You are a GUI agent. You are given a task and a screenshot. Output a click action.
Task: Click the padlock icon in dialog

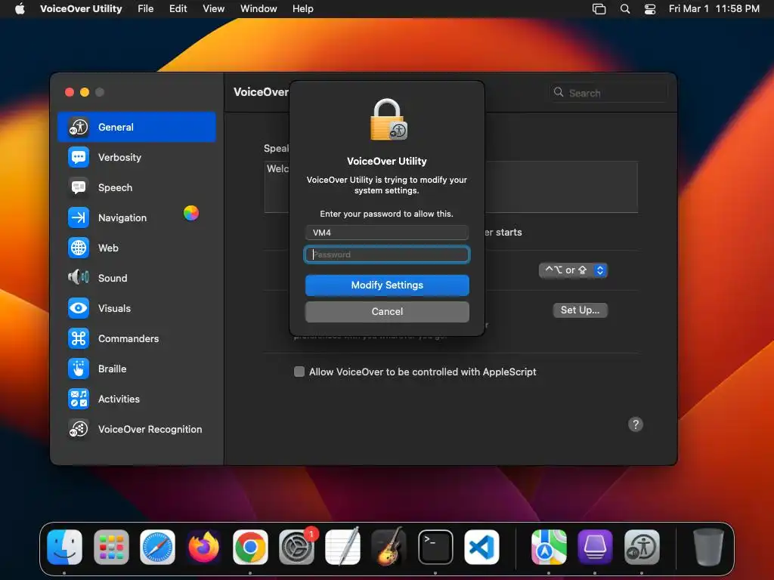(x=388, y=119)
